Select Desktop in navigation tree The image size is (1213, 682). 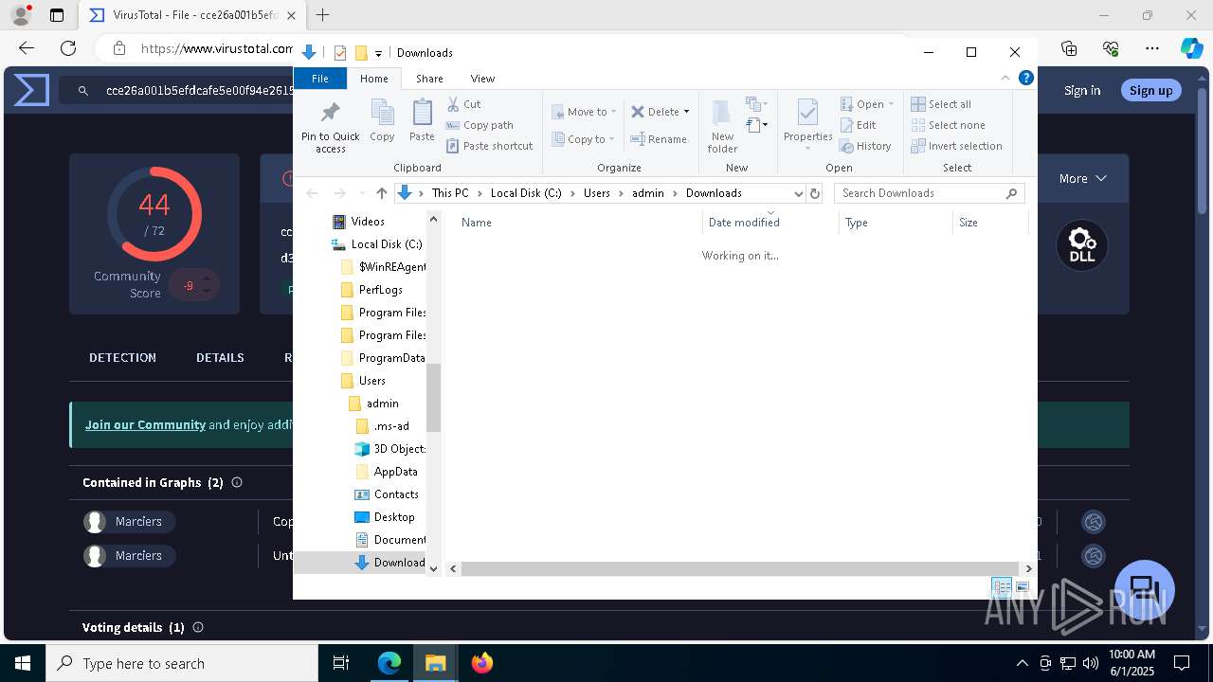(394, 517)
